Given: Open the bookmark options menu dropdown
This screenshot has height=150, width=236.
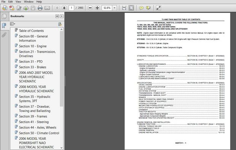Looking at the screenshot, I should (x=13, y=24).
